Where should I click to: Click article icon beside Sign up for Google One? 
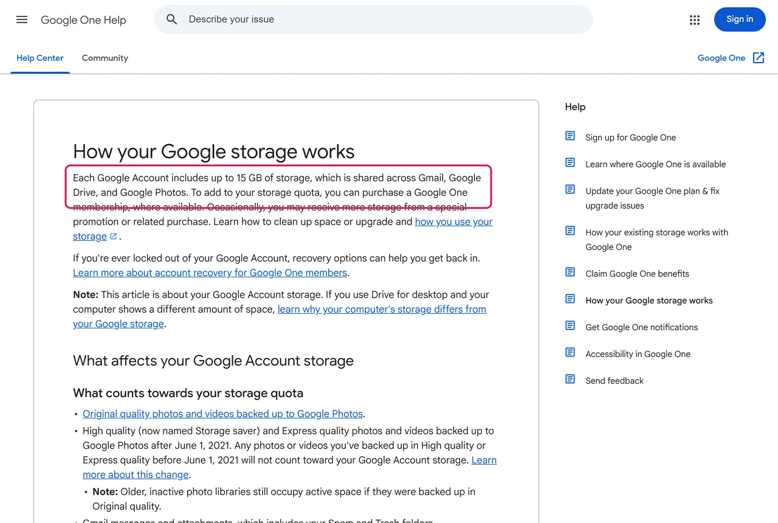[x=570, y=136]
